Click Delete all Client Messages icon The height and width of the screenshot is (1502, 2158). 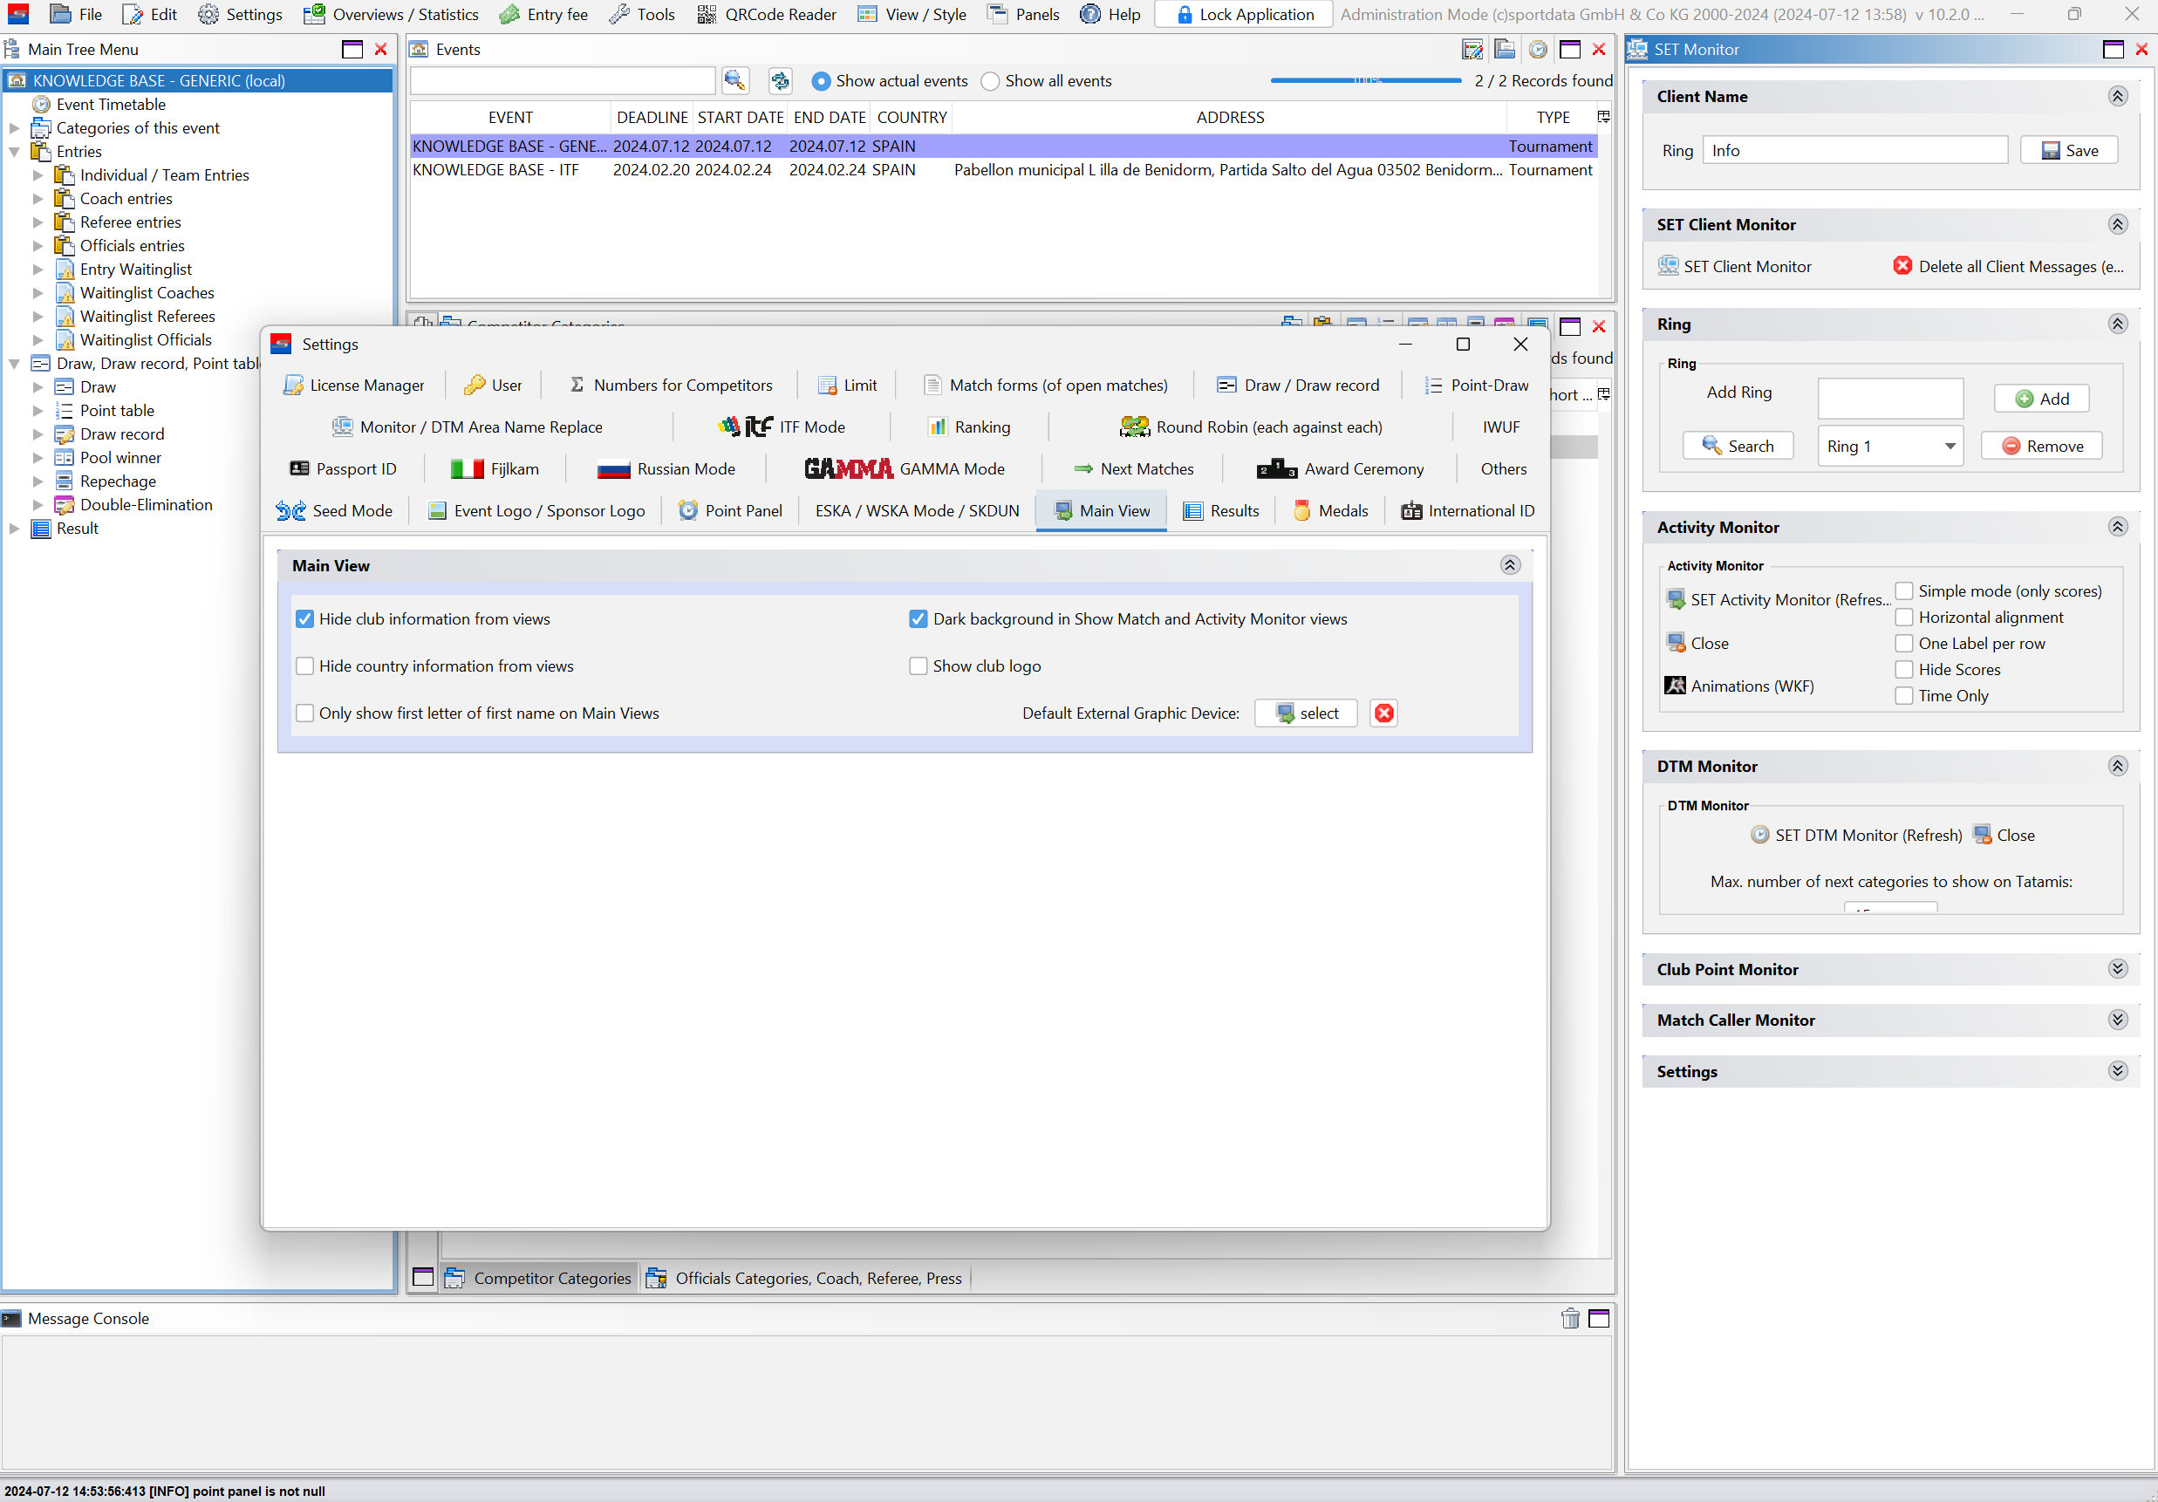tap(1902, 266)
